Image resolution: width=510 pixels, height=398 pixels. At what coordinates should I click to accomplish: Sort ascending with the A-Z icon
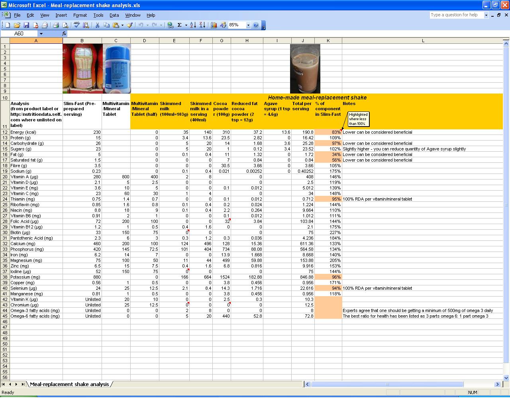[x=193, y=25]
